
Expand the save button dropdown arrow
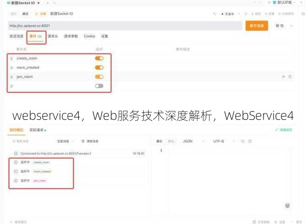click(291, 26)
